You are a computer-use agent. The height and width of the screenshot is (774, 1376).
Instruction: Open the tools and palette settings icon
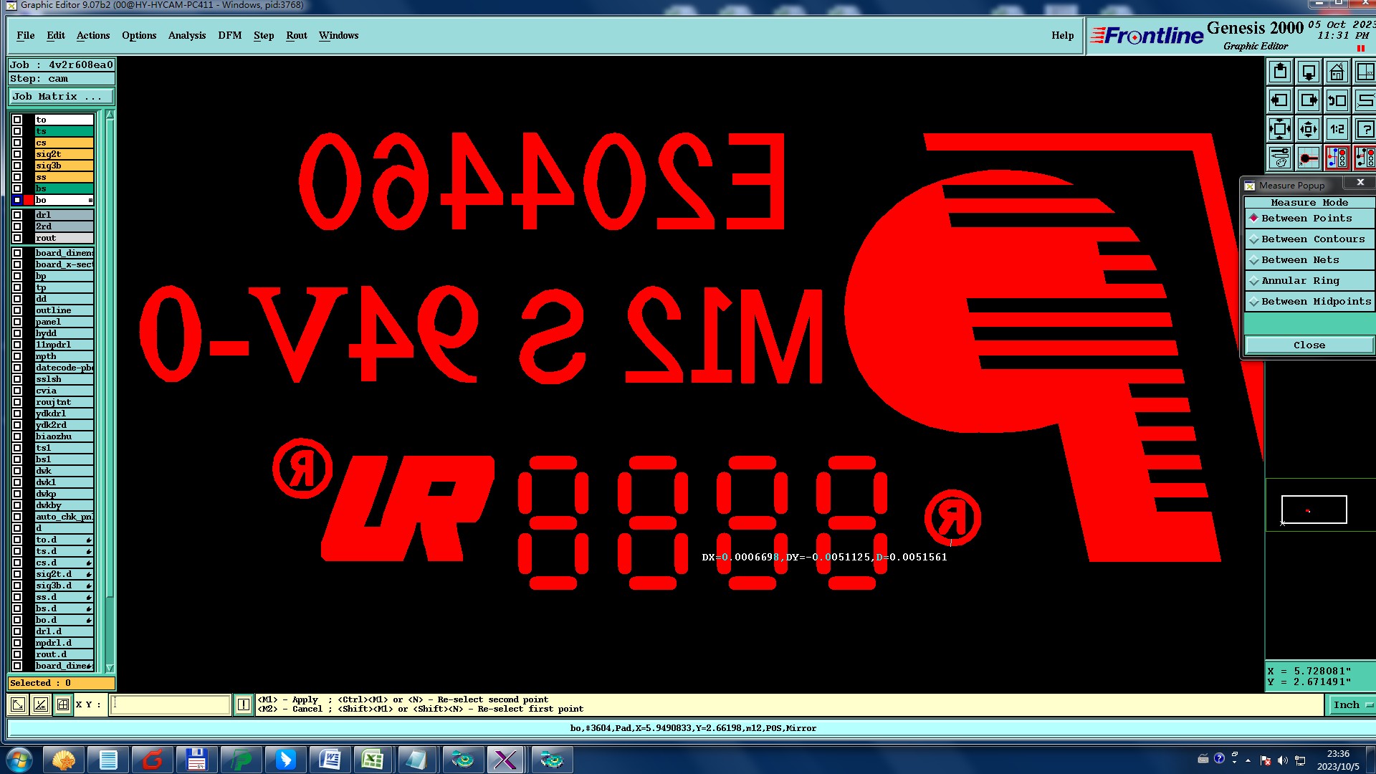click(x=1280, y=158)
